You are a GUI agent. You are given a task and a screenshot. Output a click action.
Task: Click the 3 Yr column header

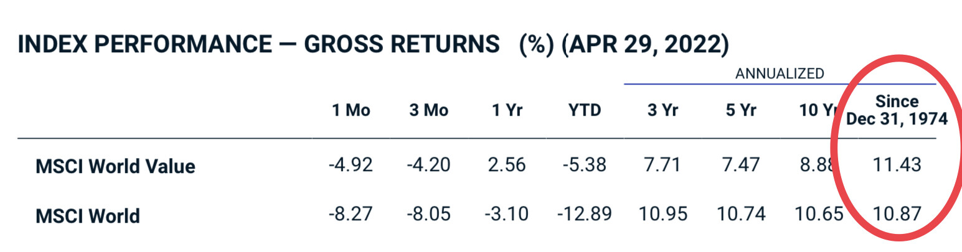pos(663,111)
